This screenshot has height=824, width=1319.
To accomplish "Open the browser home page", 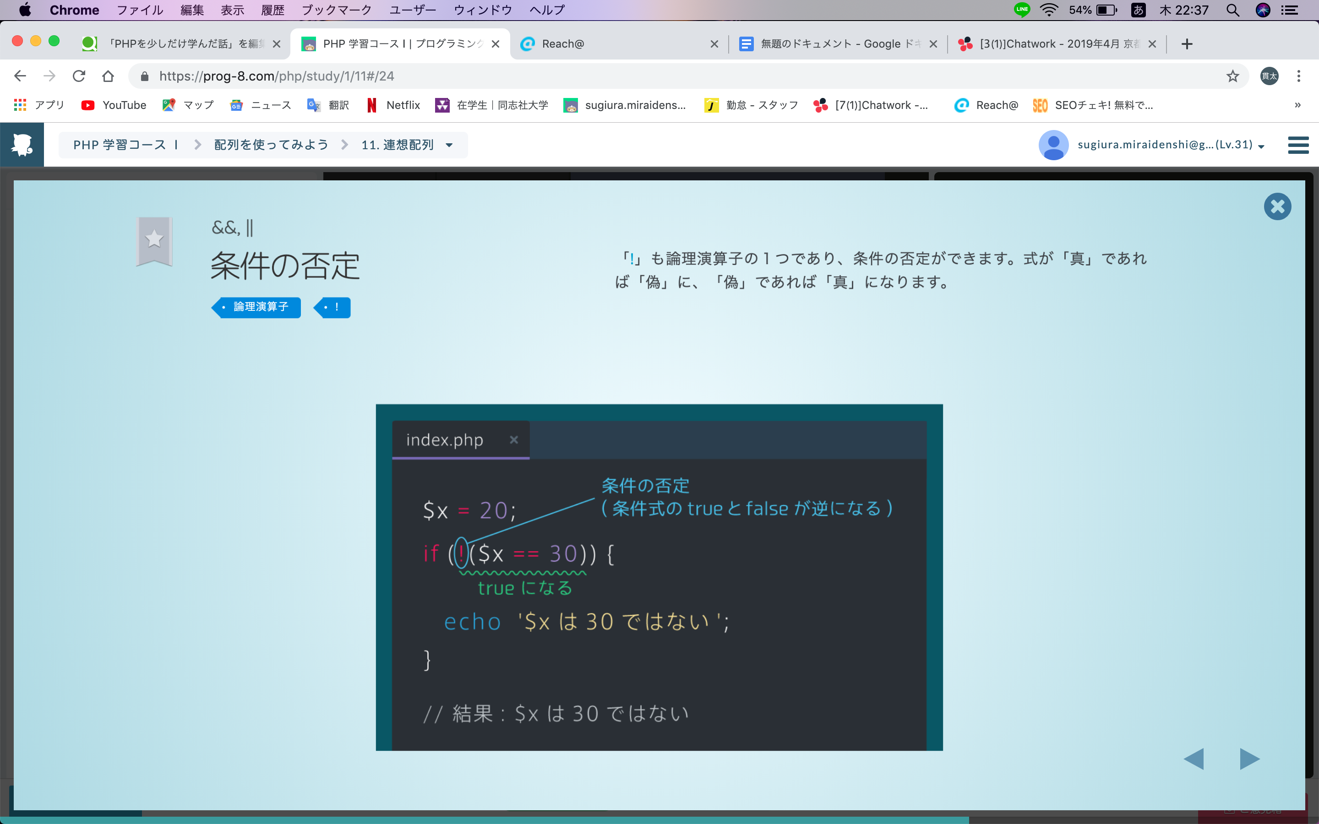I will pos(108,76).
